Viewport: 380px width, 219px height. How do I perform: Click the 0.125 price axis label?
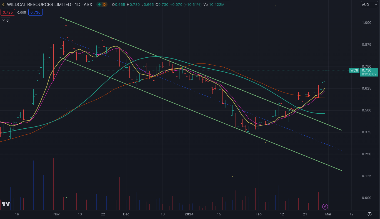(366, 176)
